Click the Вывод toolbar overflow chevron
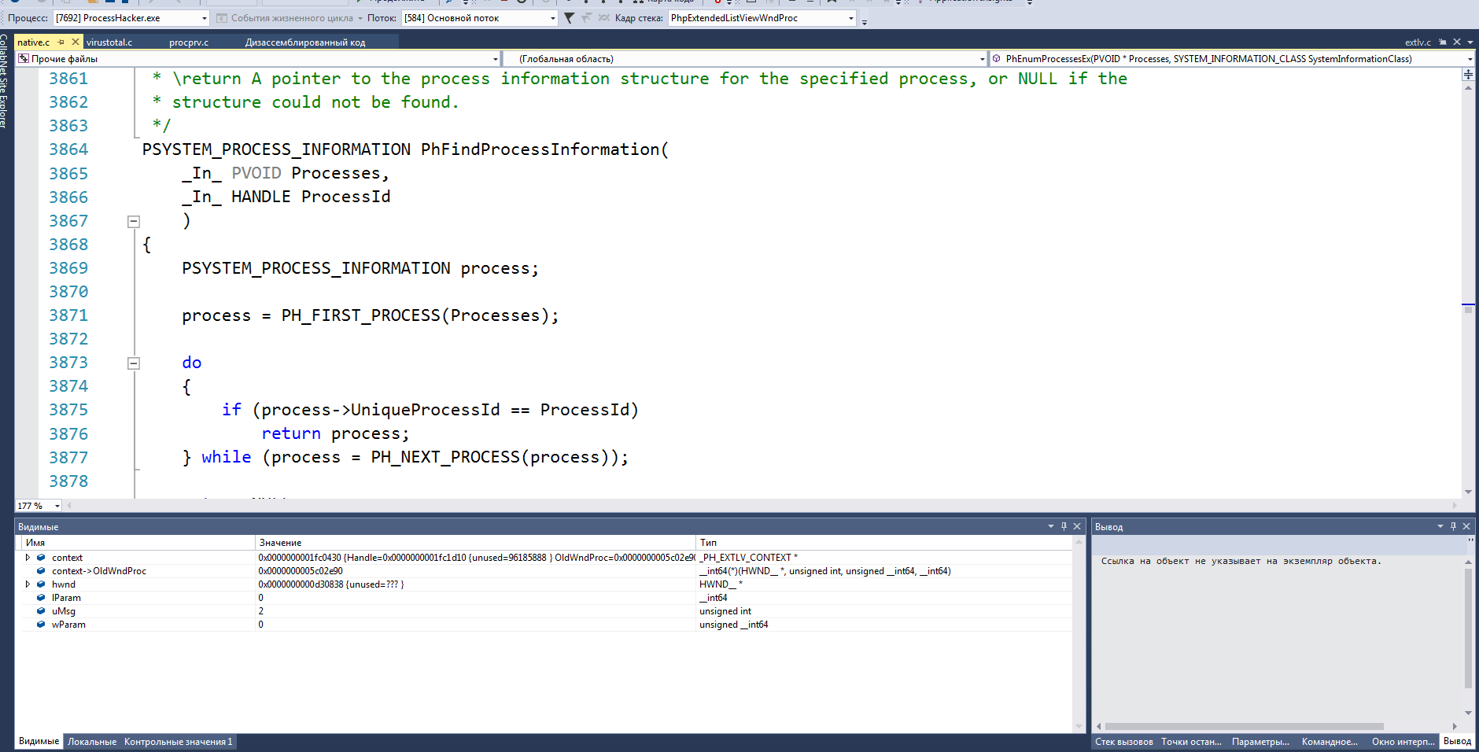The width and height of the screenshot is (1479, 752). click(1470, 541)
